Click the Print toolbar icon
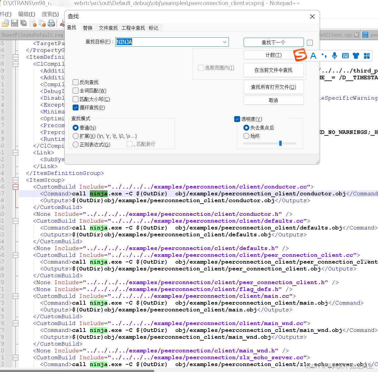Viewport: 378px width, 372px height. tap(52, 23)
